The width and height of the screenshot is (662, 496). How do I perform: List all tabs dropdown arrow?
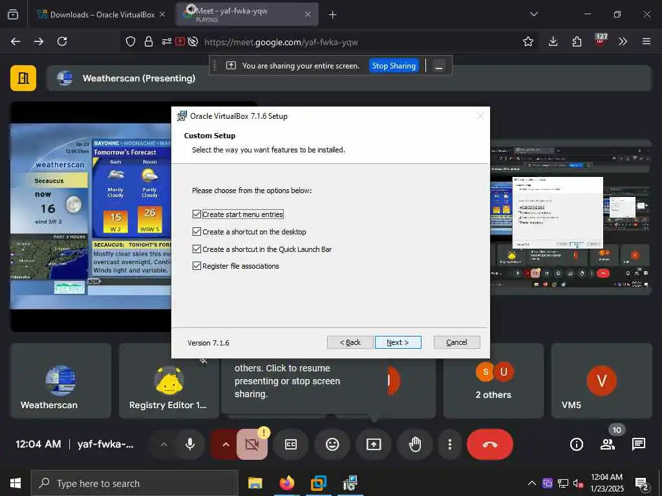[534, 14]
